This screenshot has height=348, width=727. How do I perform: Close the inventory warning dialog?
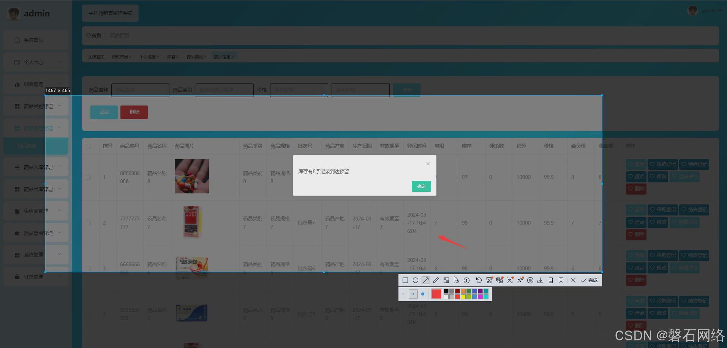428,164
